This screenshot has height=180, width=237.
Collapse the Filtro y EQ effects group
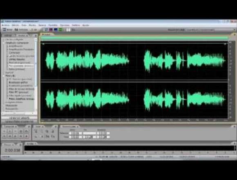click(x=4, y=76)
